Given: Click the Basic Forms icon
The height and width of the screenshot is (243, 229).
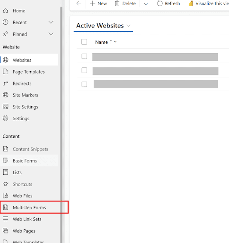Looking at the screenshot, I should click(6, 161).
